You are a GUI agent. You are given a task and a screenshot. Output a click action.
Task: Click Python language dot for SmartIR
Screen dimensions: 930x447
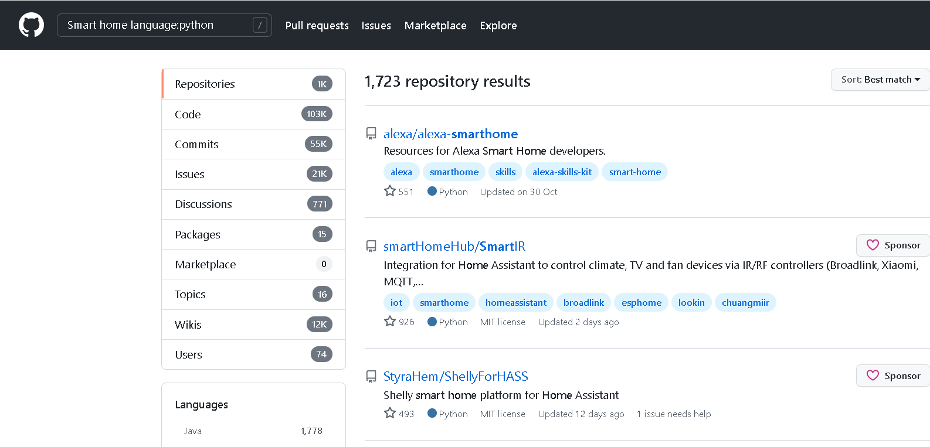coord(432,321)
